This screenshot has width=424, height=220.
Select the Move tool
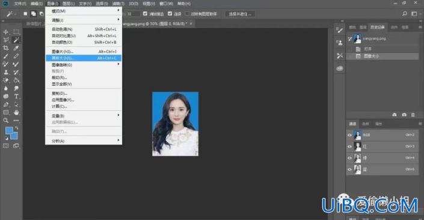tap(5, 32)
